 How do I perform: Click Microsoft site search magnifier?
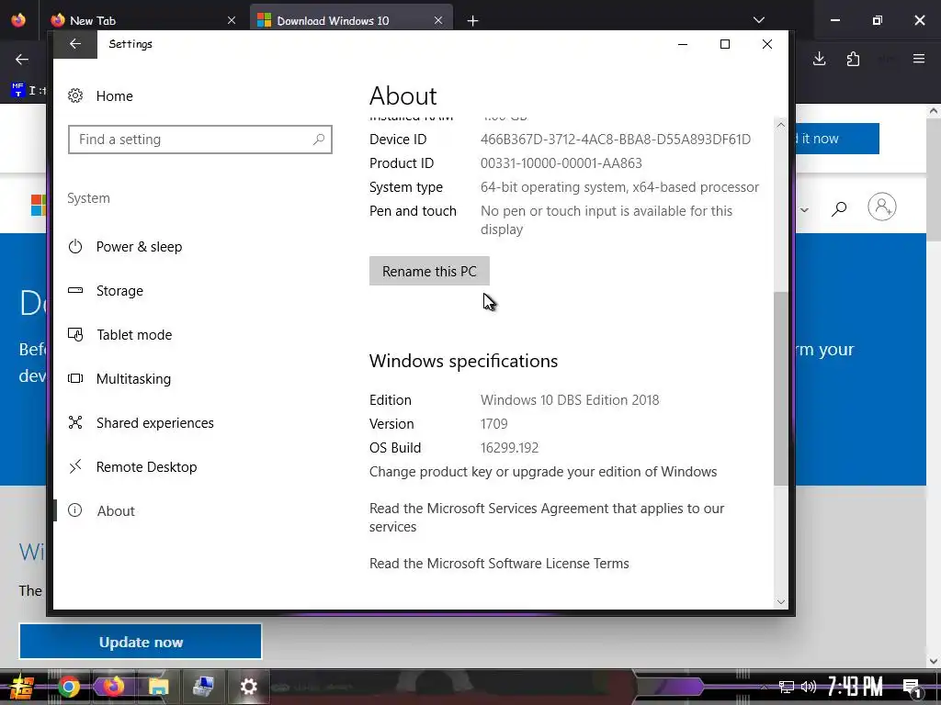point(839,208)
